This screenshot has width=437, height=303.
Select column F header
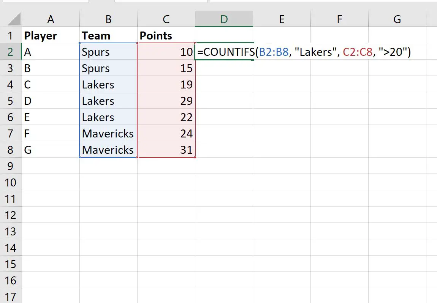339,19
